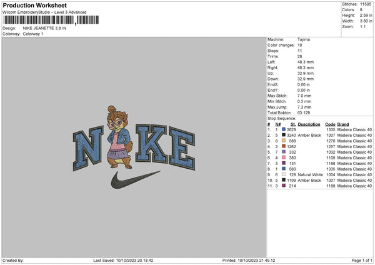Select the Machine value Tajima

304,39
